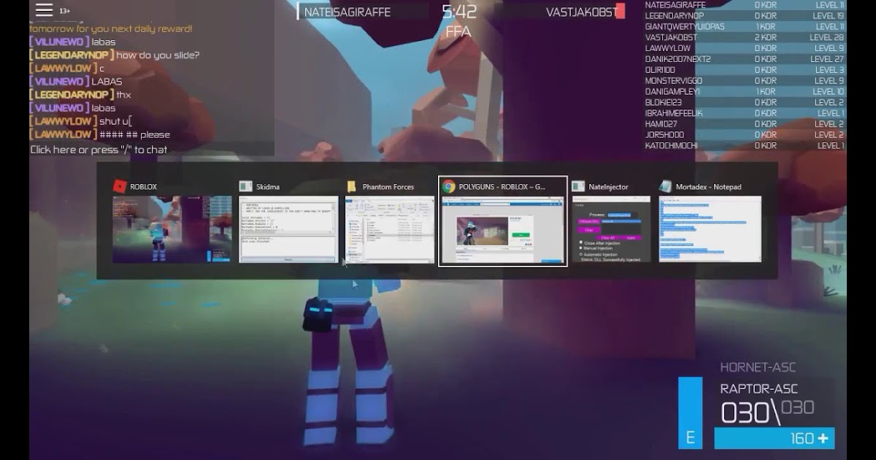Click the 160 health bar
Image resolution: width=876 pixels, height=460 pixels.
[x=775, y=439]
